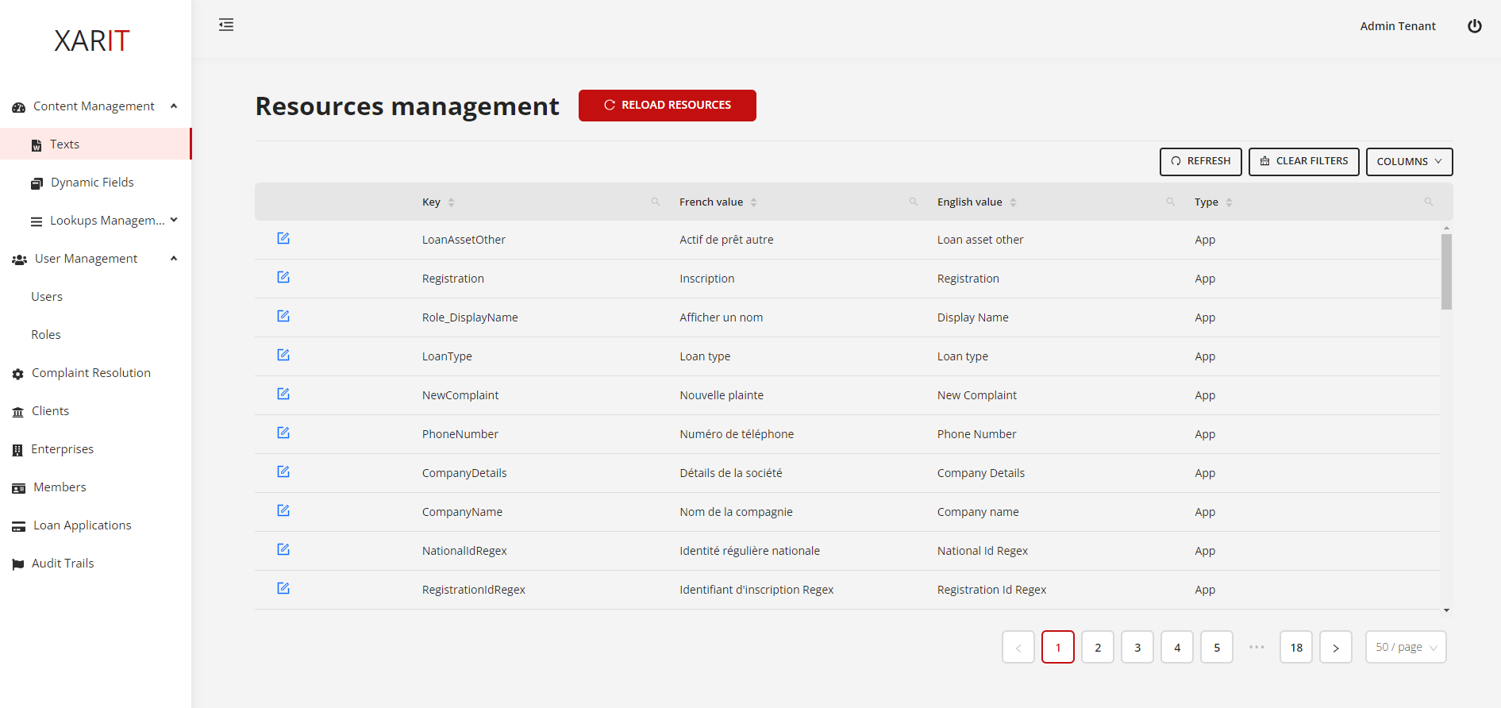This screenshot has height=708, width=1501.
Task: Open Dynamic Fields in the sidebar
Action: [x=92, y=183]
